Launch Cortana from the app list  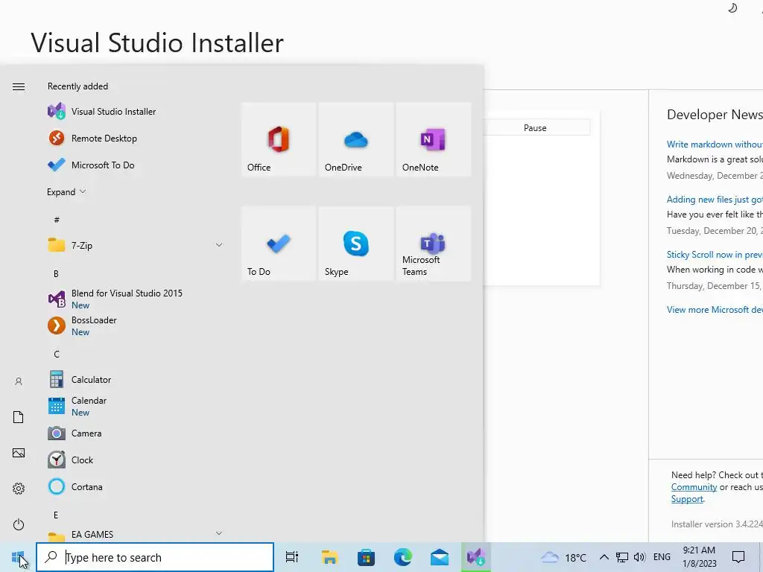[134, 486]
